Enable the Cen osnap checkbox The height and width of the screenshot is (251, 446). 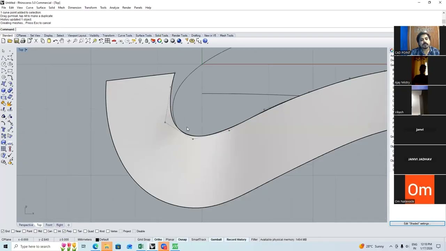tap(45, 231)
